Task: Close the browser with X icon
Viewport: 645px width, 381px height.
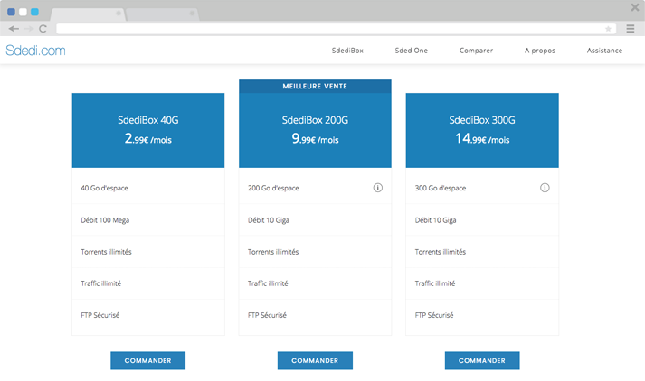Action: point(635,7)
